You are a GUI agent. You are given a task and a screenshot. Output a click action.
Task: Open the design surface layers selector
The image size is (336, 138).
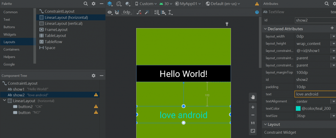click(110, 4)
